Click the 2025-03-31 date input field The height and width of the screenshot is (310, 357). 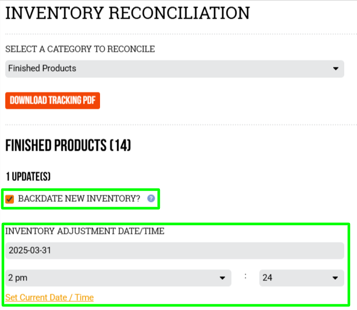point(174,251)
